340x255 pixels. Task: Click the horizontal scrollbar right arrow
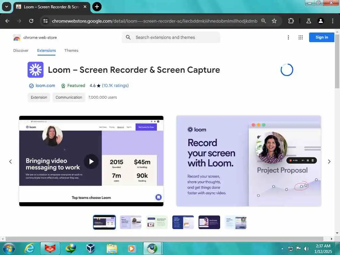tap(332, 239)
